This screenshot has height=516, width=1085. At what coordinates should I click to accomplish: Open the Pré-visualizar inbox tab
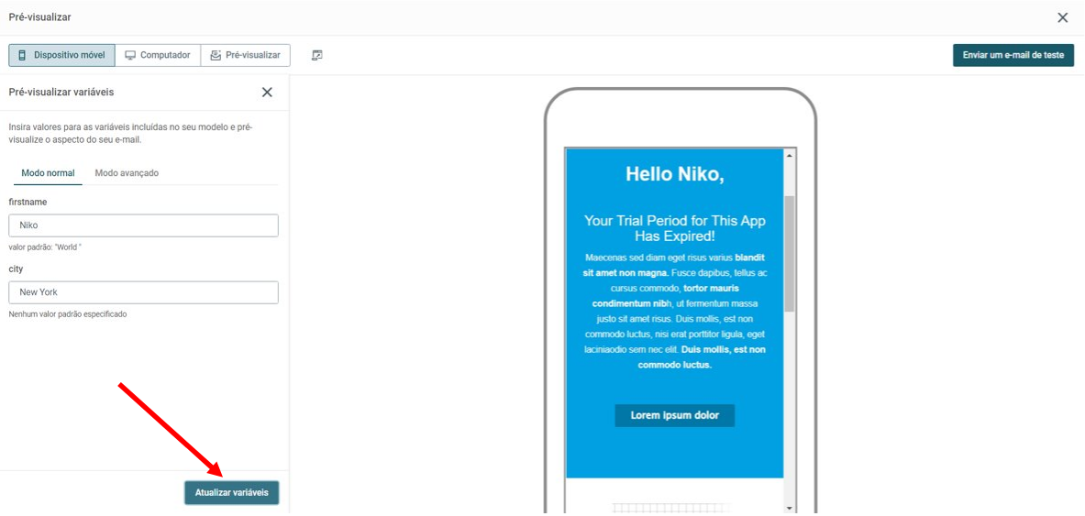(246, 55)
